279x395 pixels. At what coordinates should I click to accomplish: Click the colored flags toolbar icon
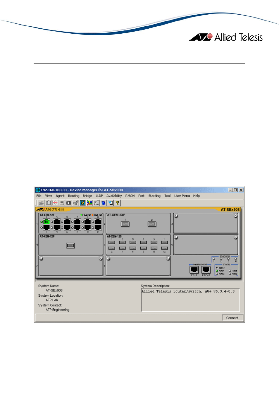[90, 203]
